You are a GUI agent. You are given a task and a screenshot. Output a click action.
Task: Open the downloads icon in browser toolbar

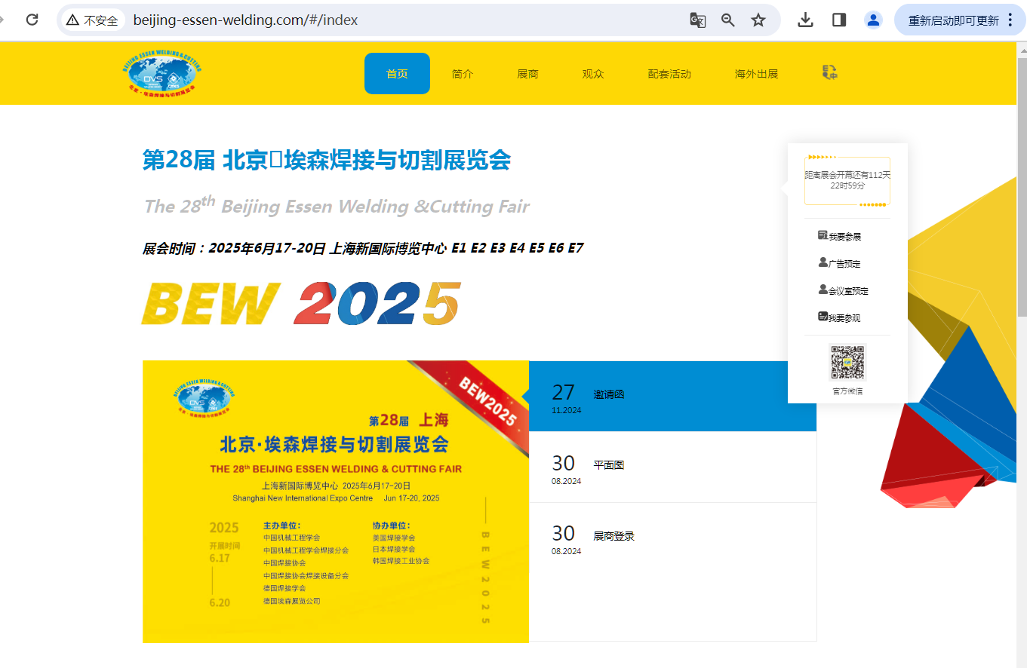pos(806,20)
